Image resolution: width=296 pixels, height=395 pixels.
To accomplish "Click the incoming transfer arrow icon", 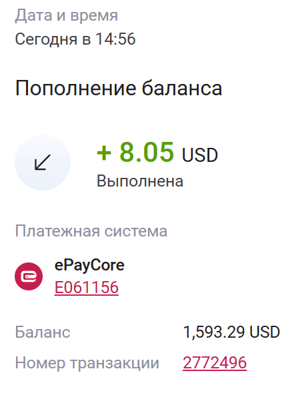I will (x=43, y=163).
